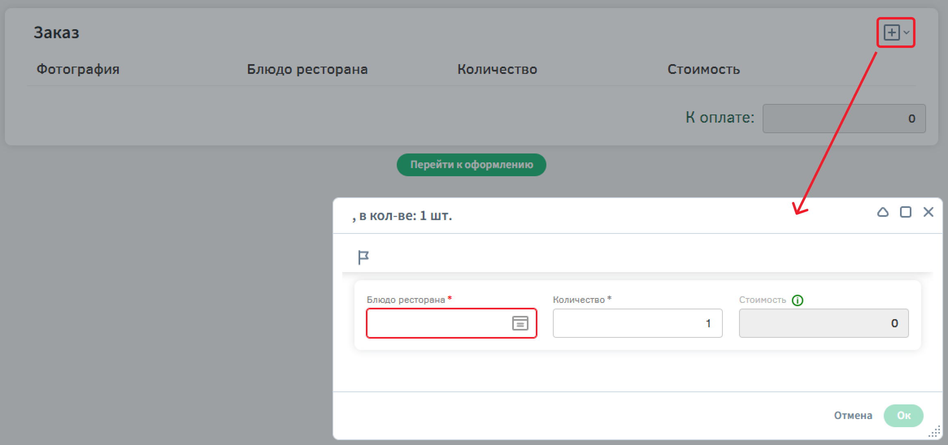Click the Фотография column header
Image resolution: width=948 pixels, height=445 pixels.
pos(78,69)
